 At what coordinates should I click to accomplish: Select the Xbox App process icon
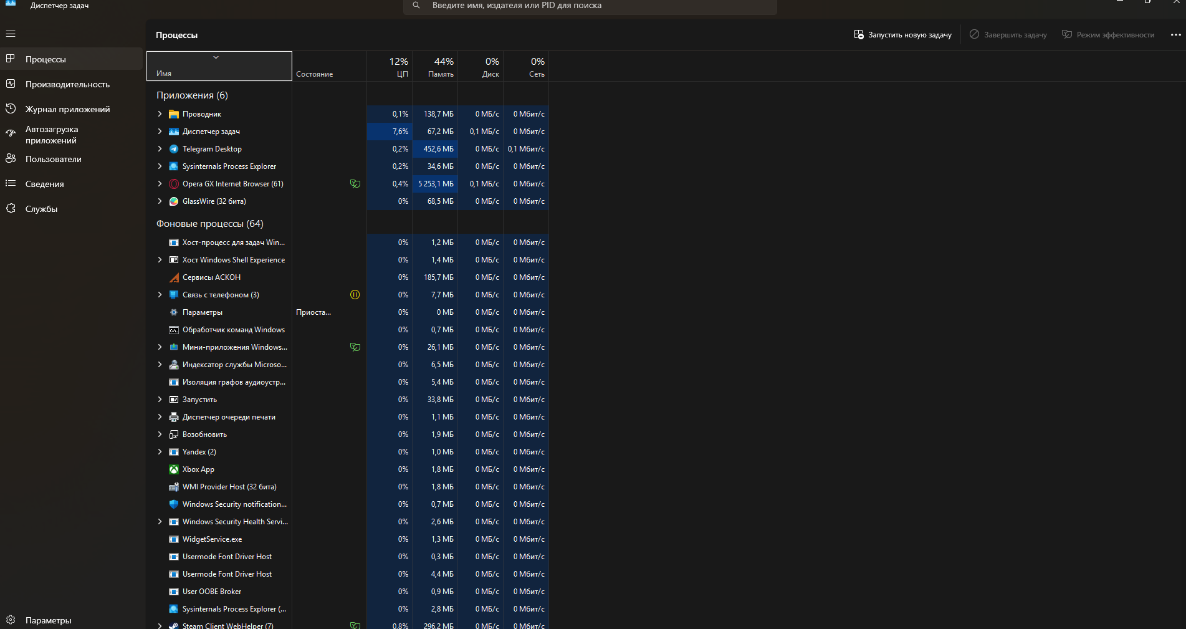point(174,469)
